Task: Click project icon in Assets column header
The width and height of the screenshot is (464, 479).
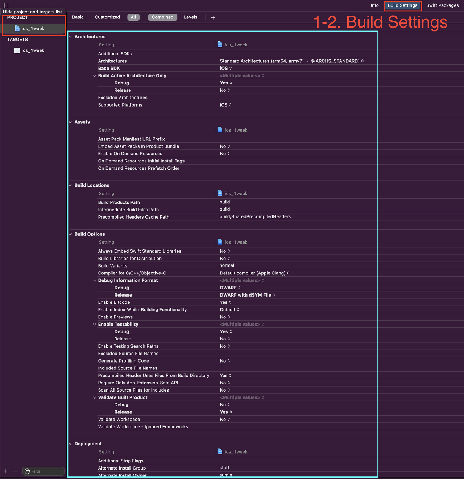Action: [x=220, y=130]
